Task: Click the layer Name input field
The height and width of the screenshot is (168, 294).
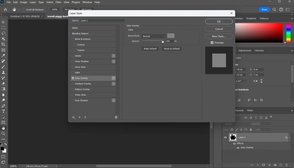Action: [x=102, y=21]
